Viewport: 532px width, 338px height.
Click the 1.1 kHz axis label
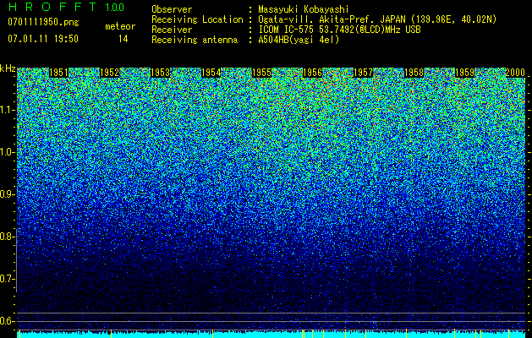8,110
